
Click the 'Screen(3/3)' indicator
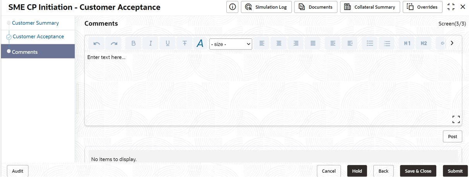click(452, 24)
